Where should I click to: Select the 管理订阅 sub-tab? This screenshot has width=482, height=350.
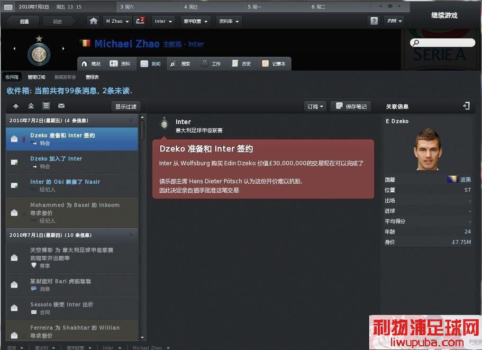click(36, 77)
